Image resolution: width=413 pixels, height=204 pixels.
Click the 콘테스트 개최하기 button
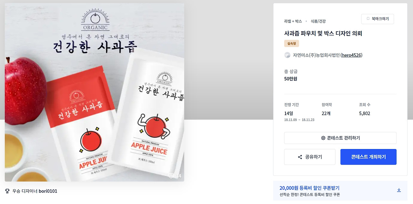click(368, 157)
